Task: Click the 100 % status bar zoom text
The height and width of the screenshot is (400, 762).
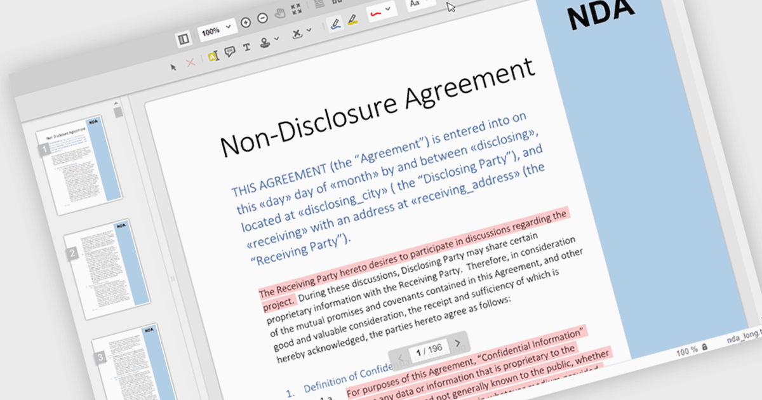Action: (x=687, y=350)
